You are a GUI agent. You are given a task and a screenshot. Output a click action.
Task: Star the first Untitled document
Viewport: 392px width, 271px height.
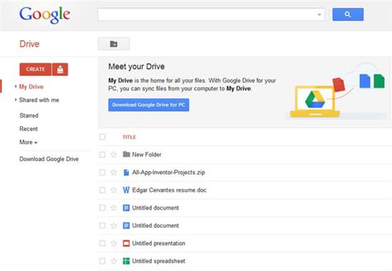pos(113,208)
